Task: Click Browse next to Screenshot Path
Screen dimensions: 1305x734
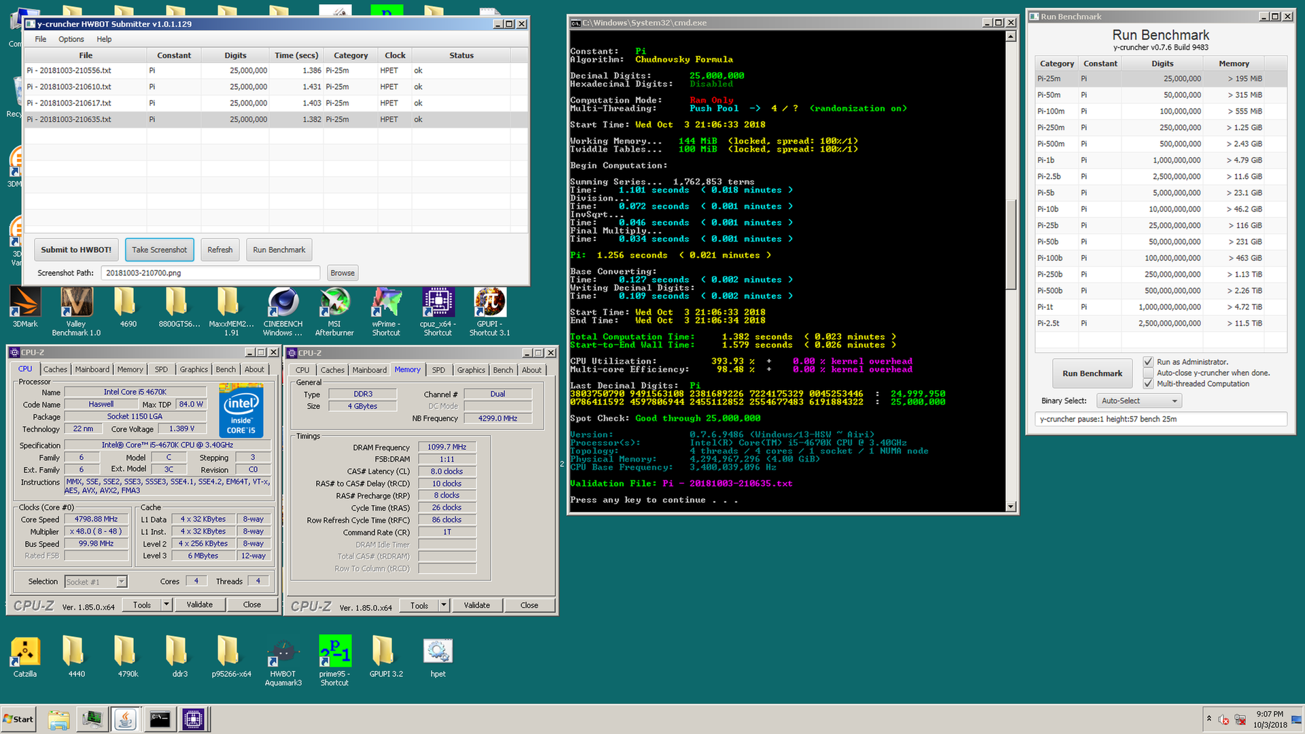Action: 343,273
